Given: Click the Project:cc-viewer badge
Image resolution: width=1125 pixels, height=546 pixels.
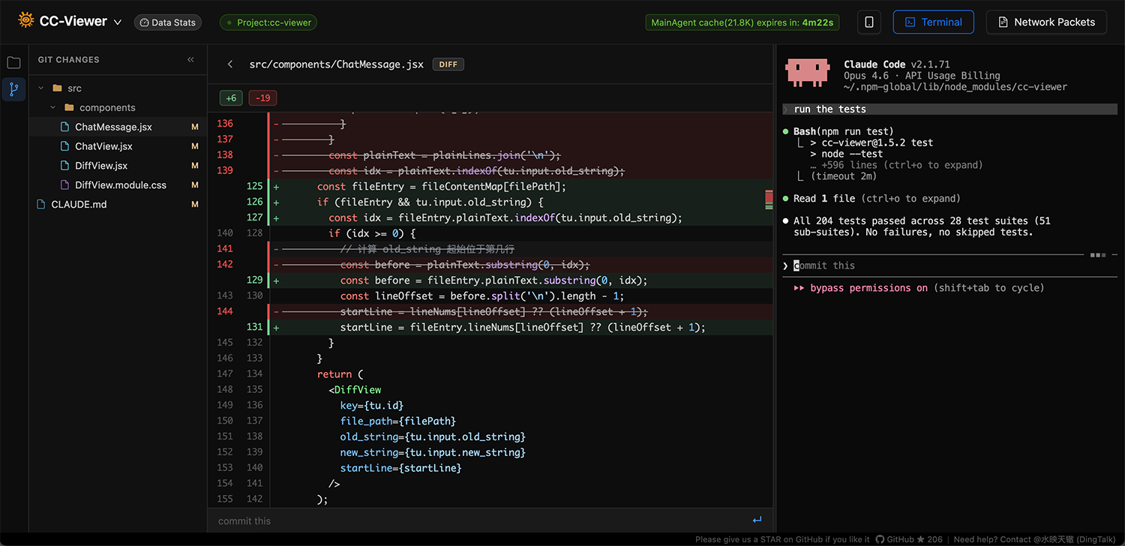Looking at the screenshot, I should point(268,22).
